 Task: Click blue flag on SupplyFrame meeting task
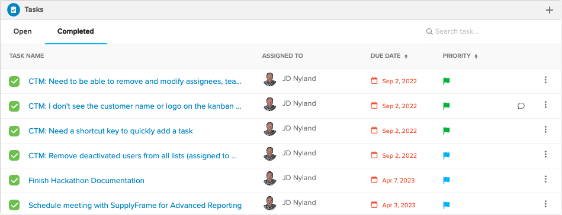pos(447,205)
